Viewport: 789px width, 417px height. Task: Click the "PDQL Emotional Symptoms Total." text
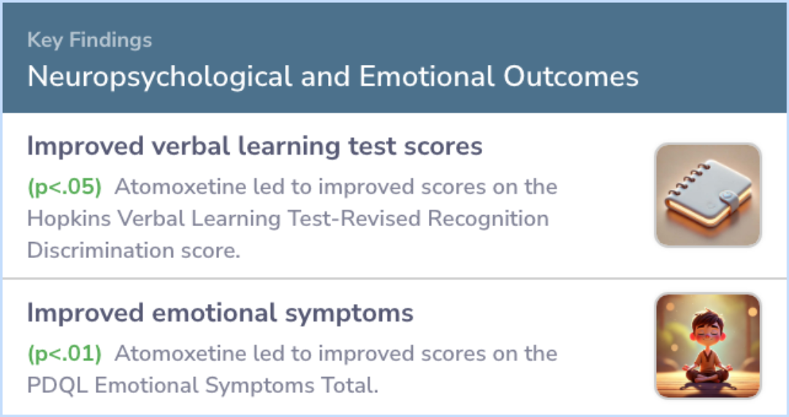point(203,386)
